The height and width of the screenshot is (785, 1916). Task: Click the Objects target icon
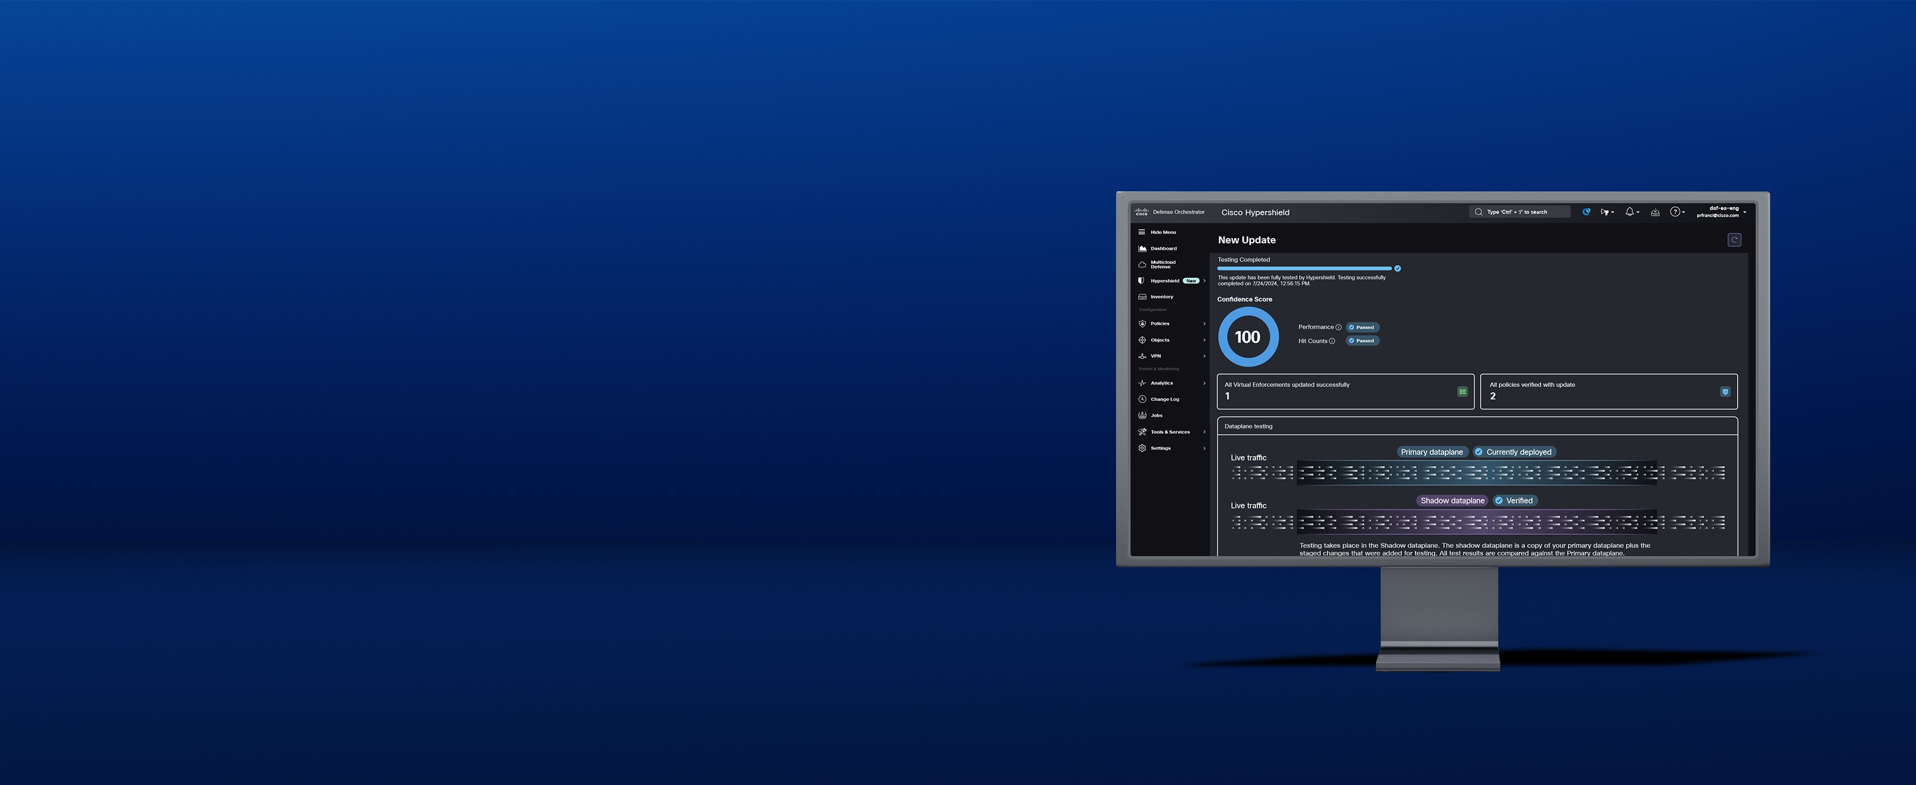pos(1142,340)
